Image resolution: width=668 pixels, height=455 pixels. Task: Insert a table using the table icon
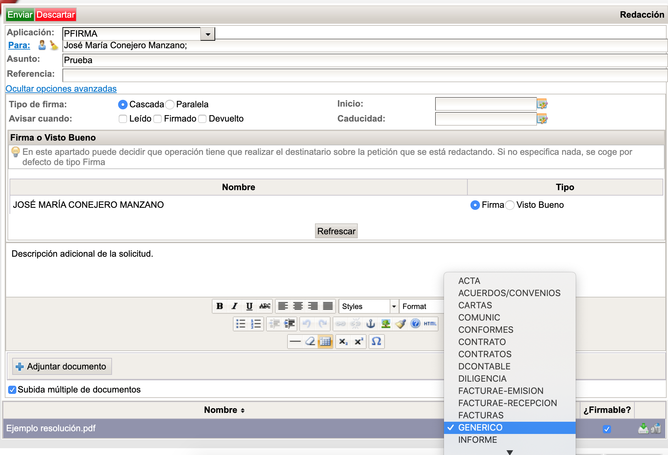tap(325, 341)
